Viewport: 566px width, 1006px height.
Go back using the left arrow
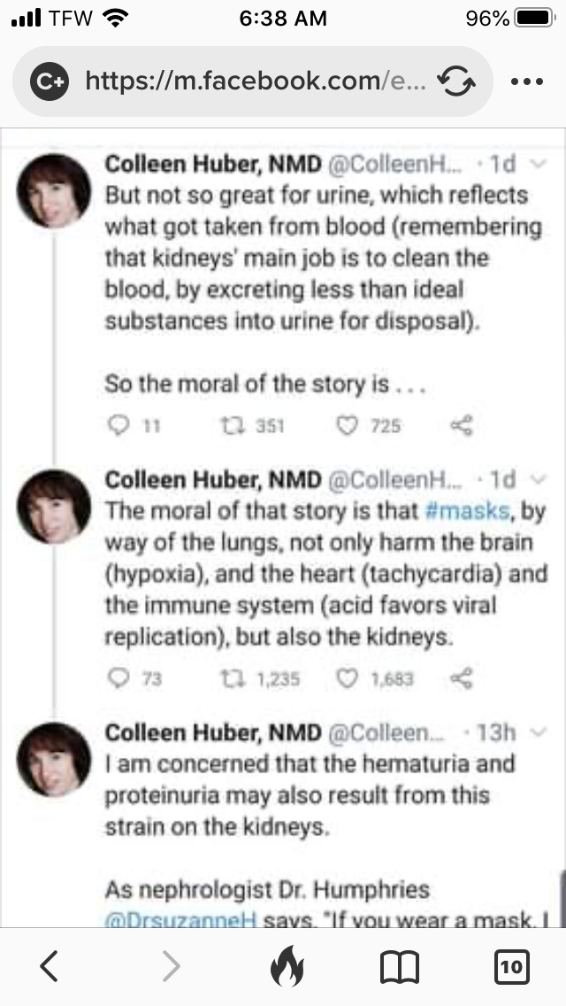(50, 966)
